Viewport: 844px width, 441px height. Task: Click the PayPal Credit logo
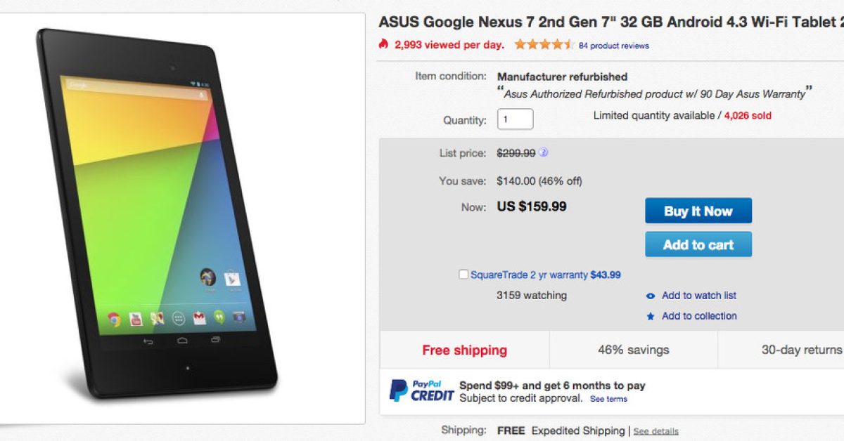click(x=421, y=390)
